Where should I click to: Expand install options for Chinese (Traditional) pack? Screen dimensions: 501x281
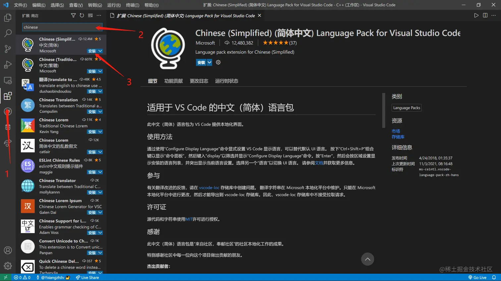100,71
